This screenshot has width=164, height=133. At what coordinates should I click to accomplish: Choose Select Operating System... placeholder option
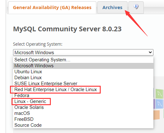(x=83, y=60)
